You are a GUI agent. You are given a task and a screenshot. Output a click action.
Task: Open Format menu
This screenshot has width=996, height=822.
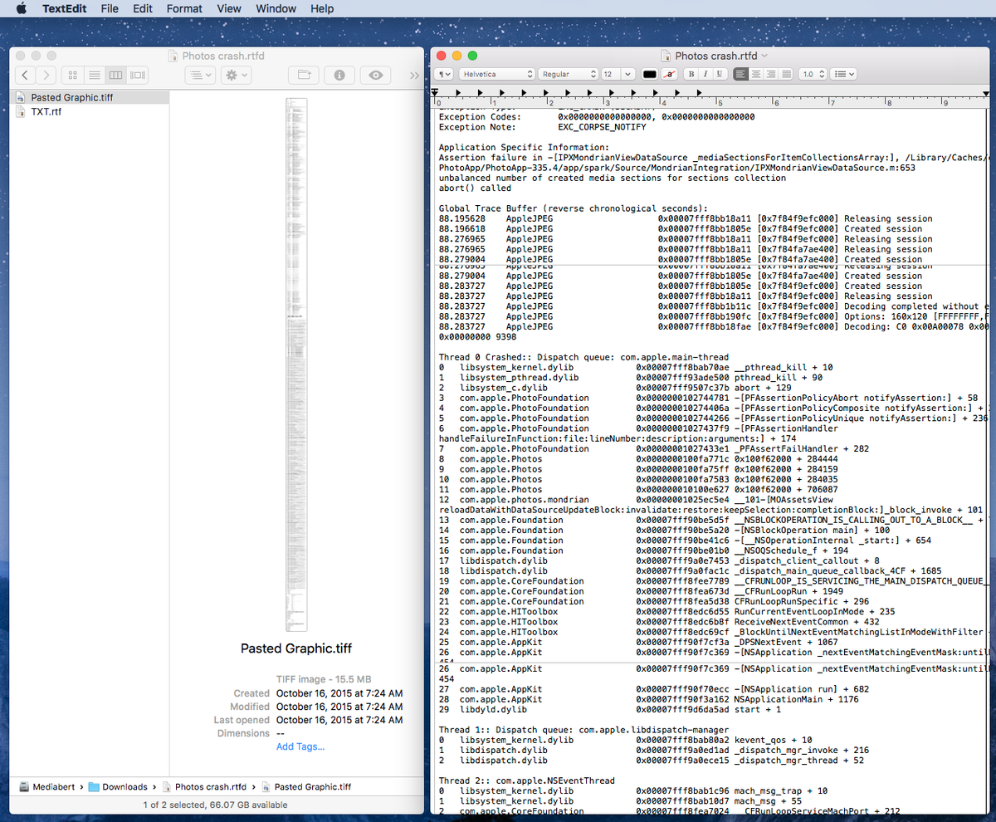pyautogui.click(x=184, y=8)
